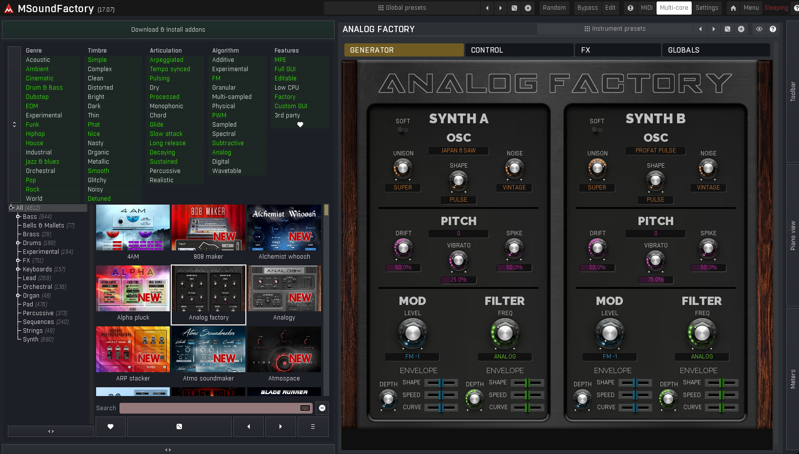The height and width of the screenshot is (454, 799).
Task: Open the Global presets dropdown
Action: (402, 8)
